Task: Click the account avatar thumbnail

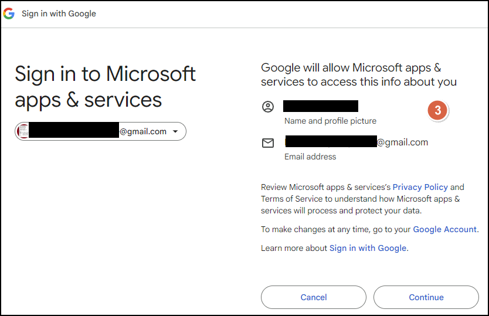Action: (23, 131)
